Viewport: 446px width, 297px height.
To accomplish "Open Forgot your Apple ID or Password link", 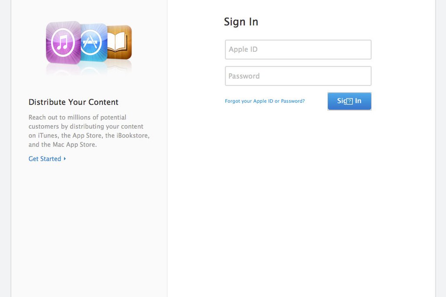I will [x=264, y=101].
